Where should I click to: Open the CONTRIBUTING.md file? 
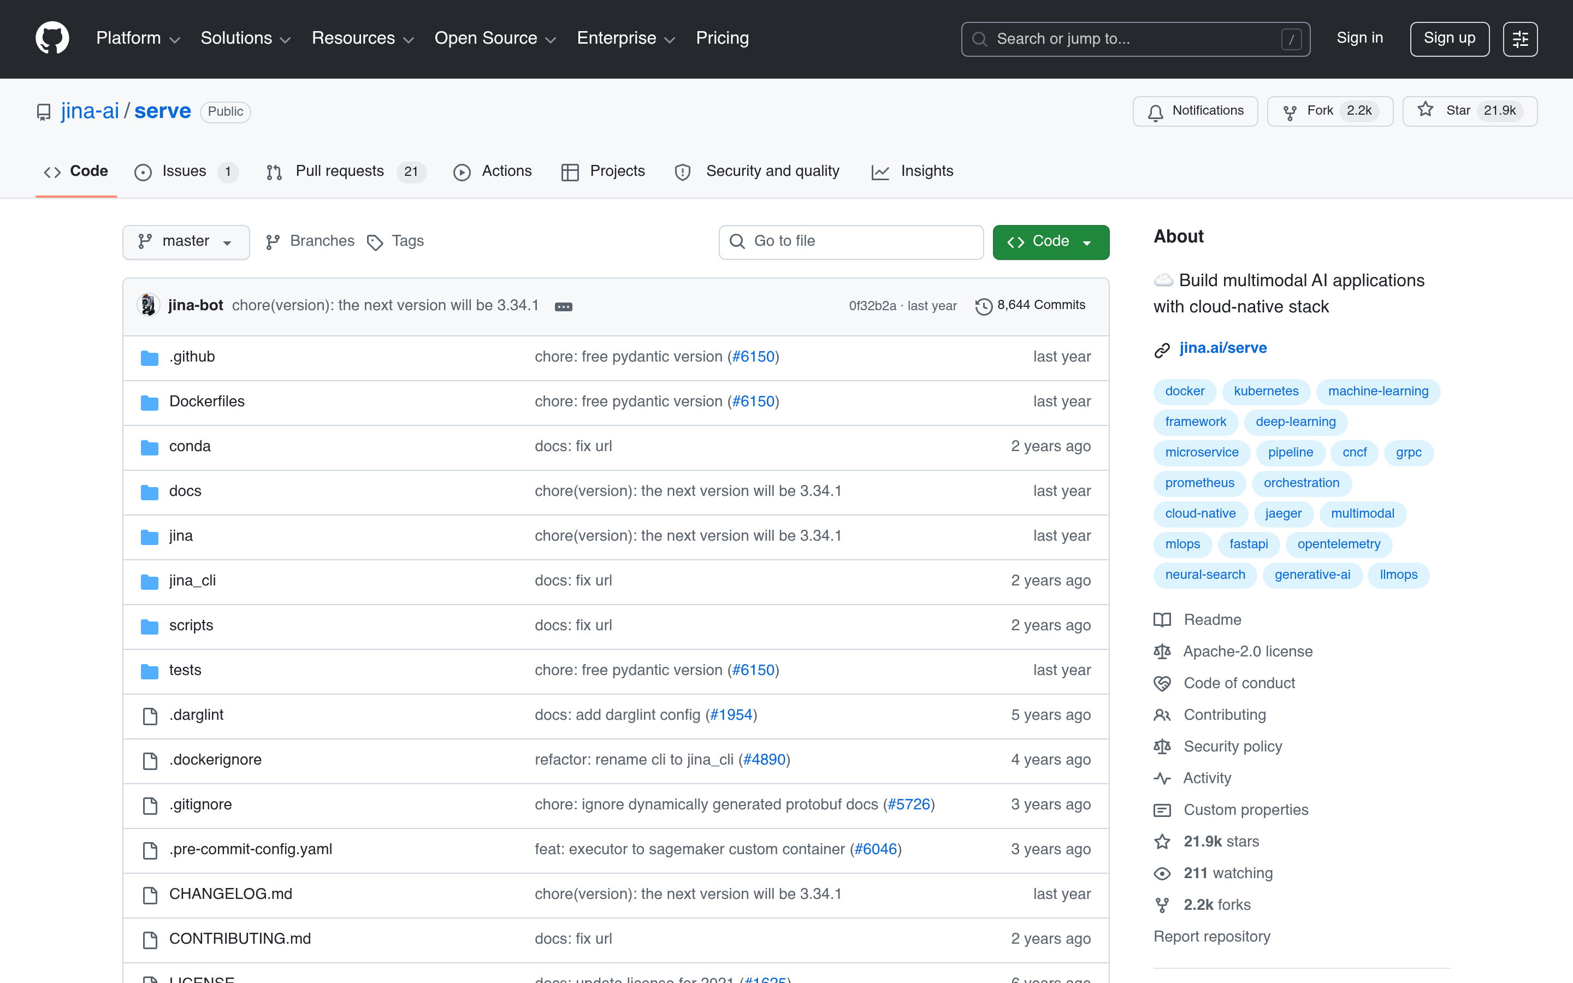pos(240,939)
